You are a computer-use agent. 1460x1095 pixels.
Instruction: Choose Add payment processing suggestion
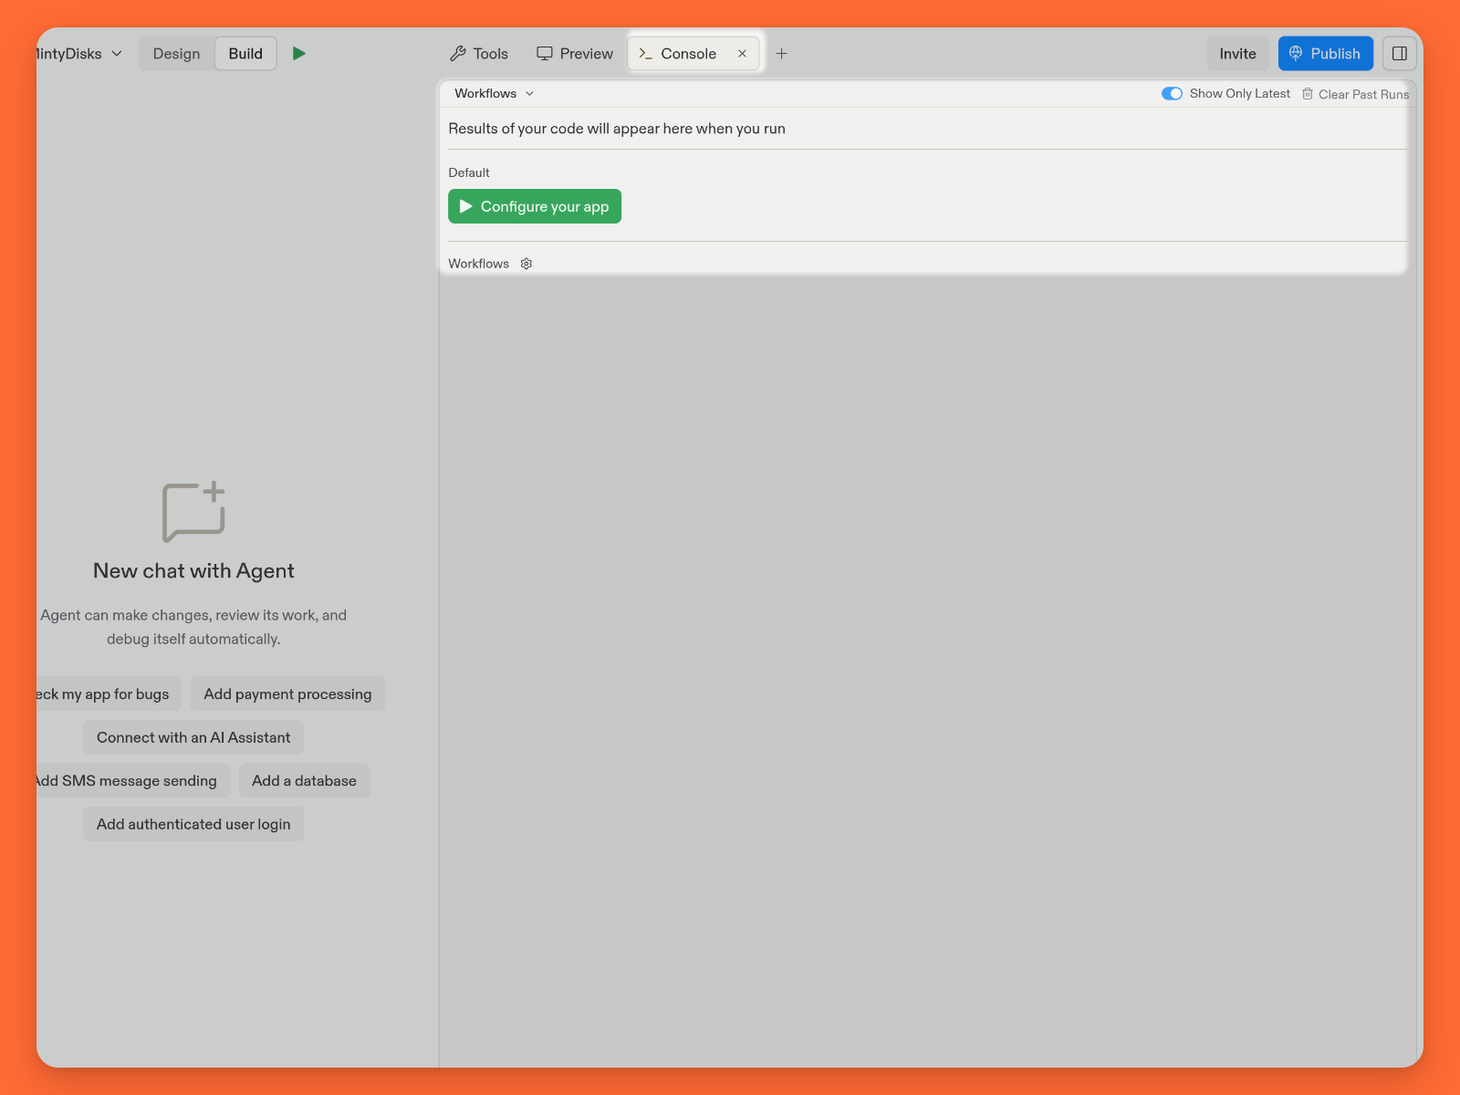287,694
